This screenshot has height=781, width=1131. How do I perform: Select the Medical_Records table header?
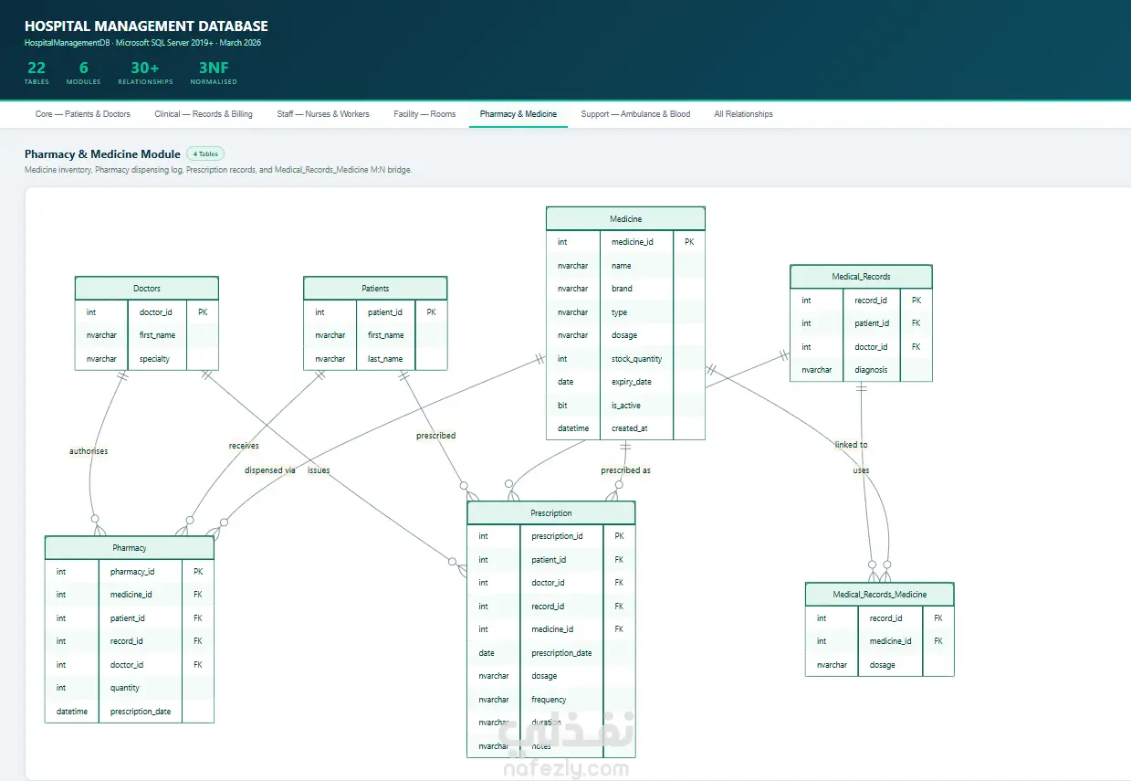pos(861,277)
